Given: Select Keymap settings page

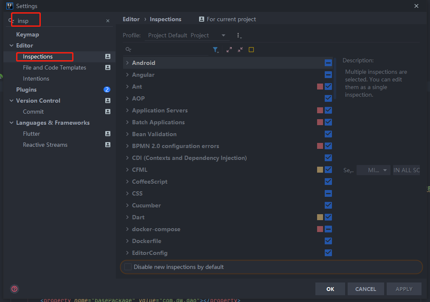Looking at the screenshot, I should point(28,34).
